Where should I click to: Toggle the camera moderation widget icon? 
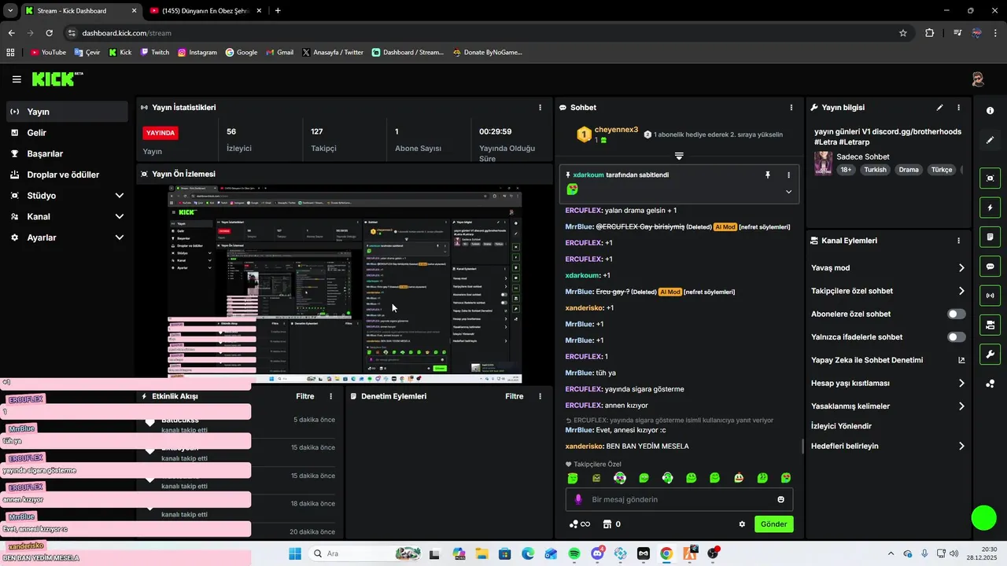point(990,325)
